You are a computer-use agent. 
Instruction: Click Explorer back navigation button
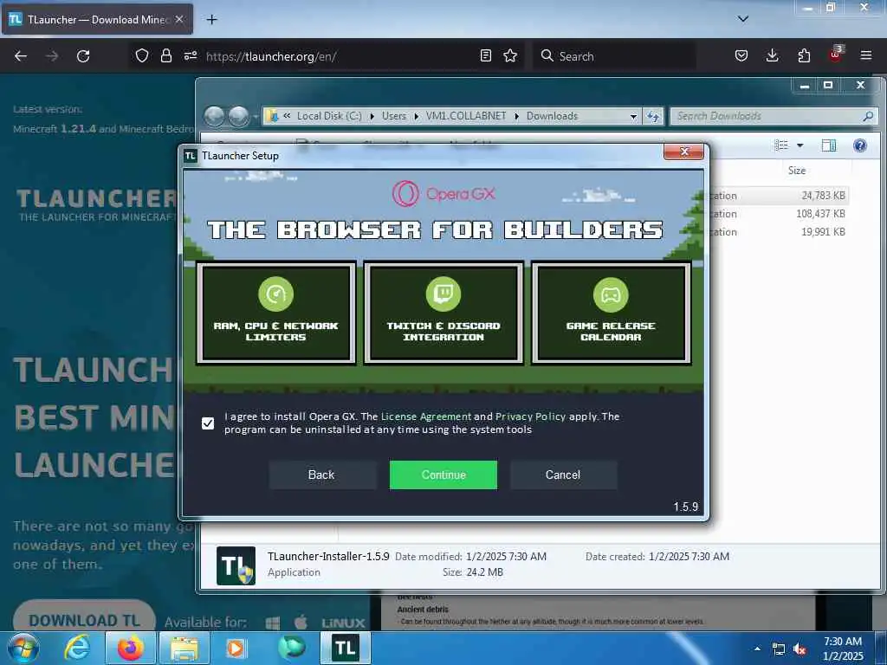(x=215, y=116)
